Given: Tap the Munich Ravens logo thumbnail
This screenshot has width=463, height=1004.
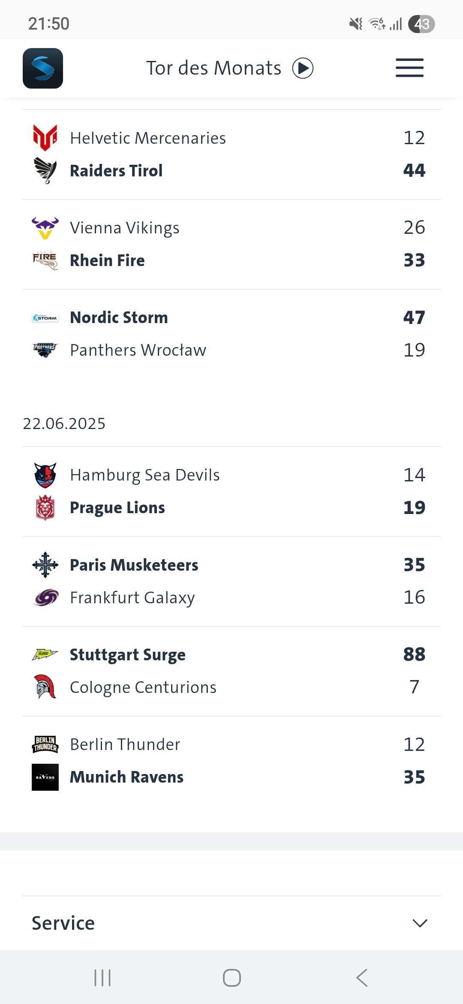Looking at the screenshot, I should [x=45, y=777].
